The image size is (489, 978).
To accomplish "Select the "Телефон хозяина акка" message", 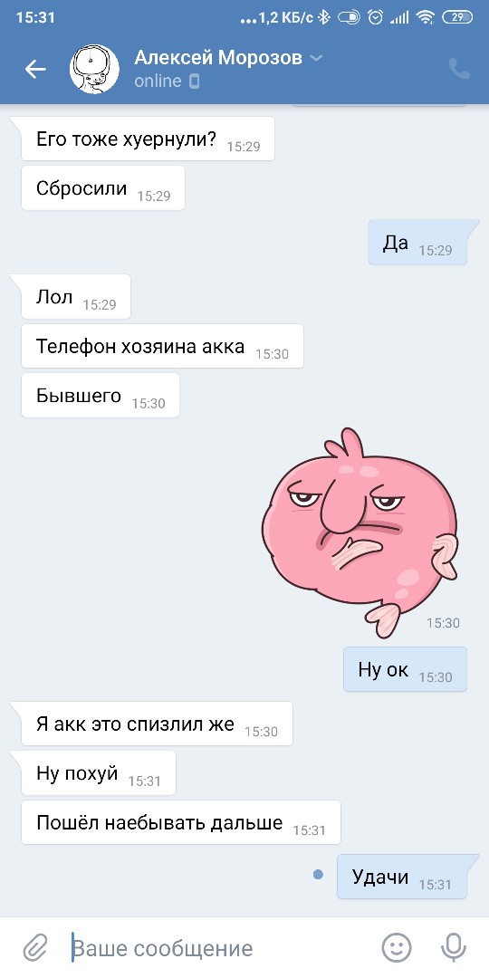I will 162,346.
